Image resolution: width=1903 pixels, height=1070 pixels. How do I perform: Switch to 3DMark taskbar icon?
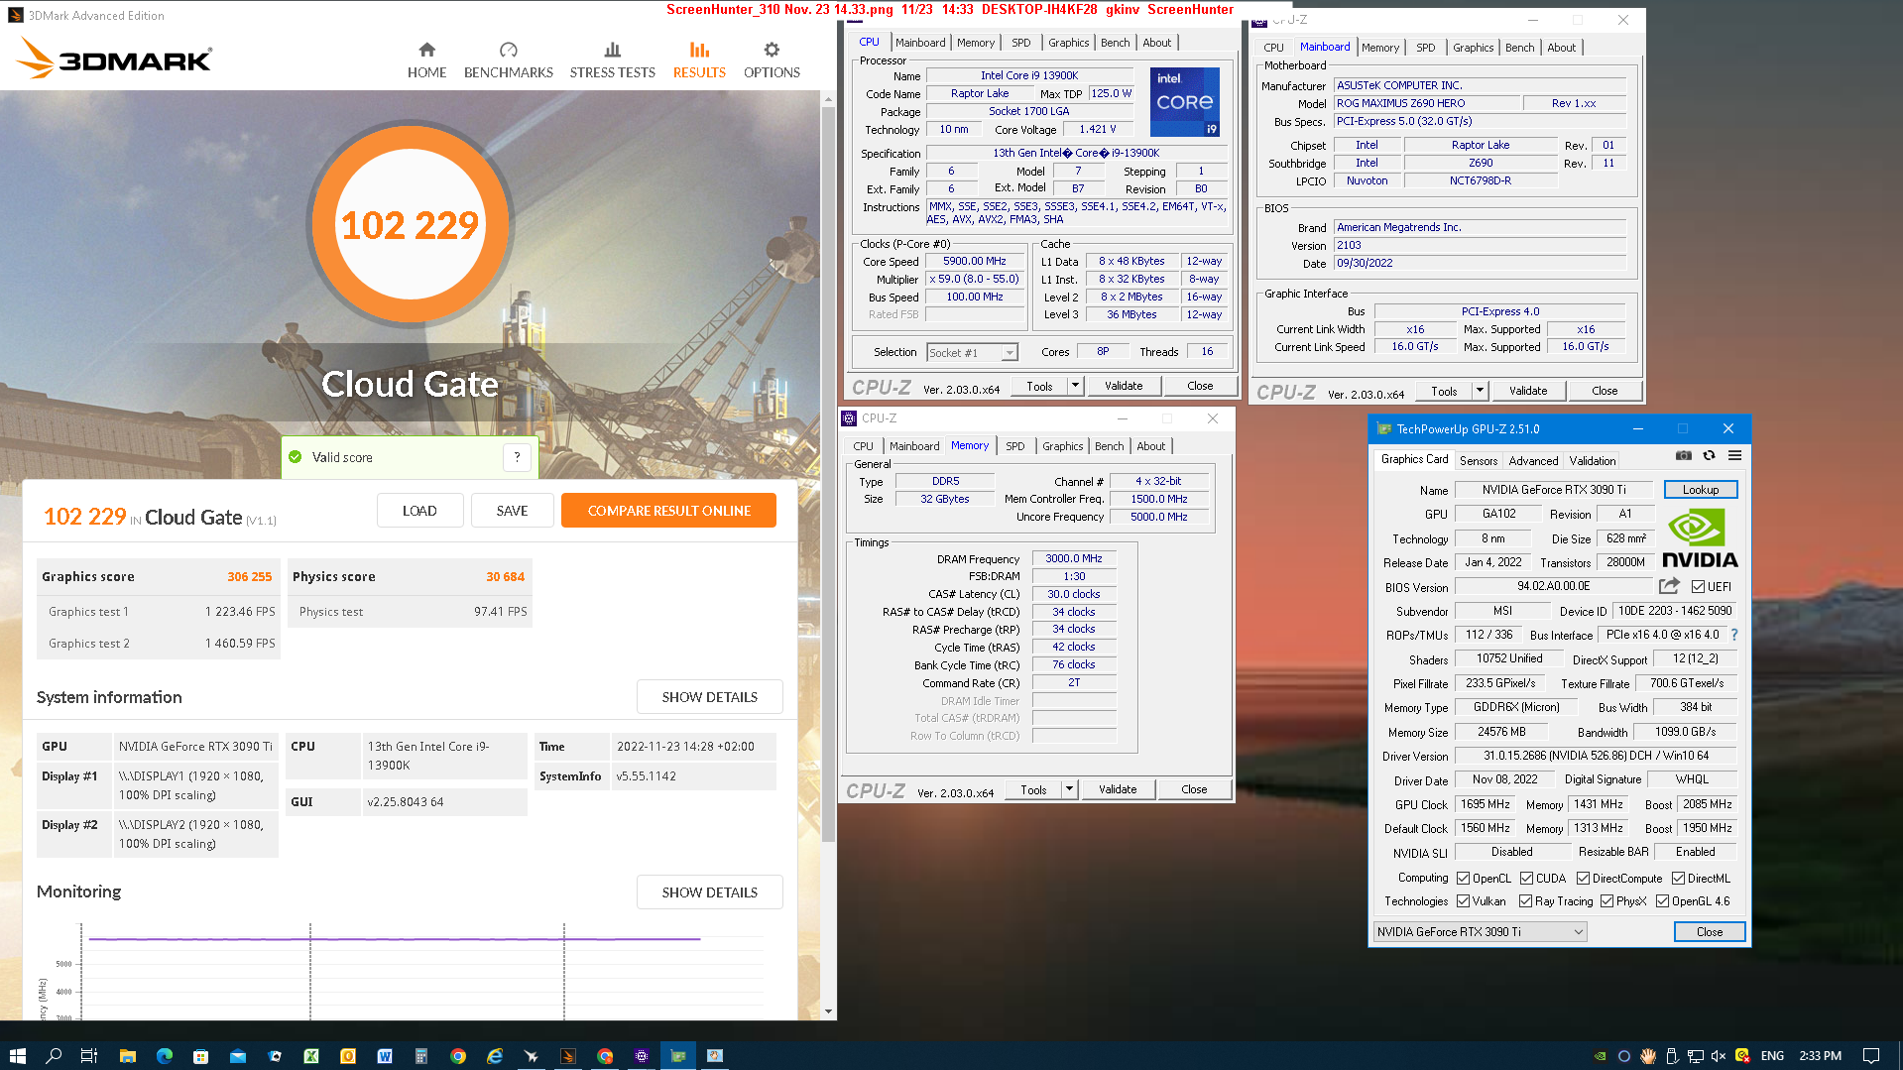(x=567, y=1055)
